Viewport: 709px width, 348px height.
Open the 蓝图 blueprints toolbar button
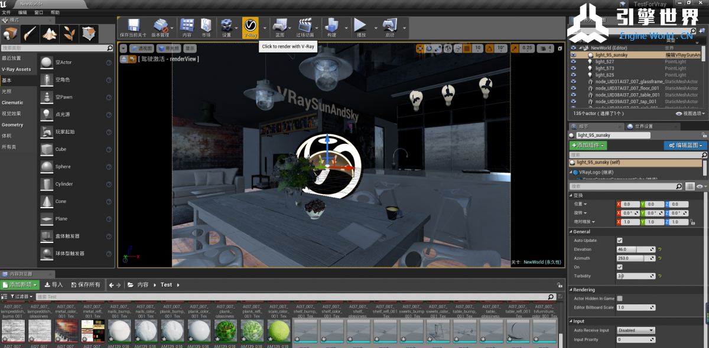click(280, 28)
